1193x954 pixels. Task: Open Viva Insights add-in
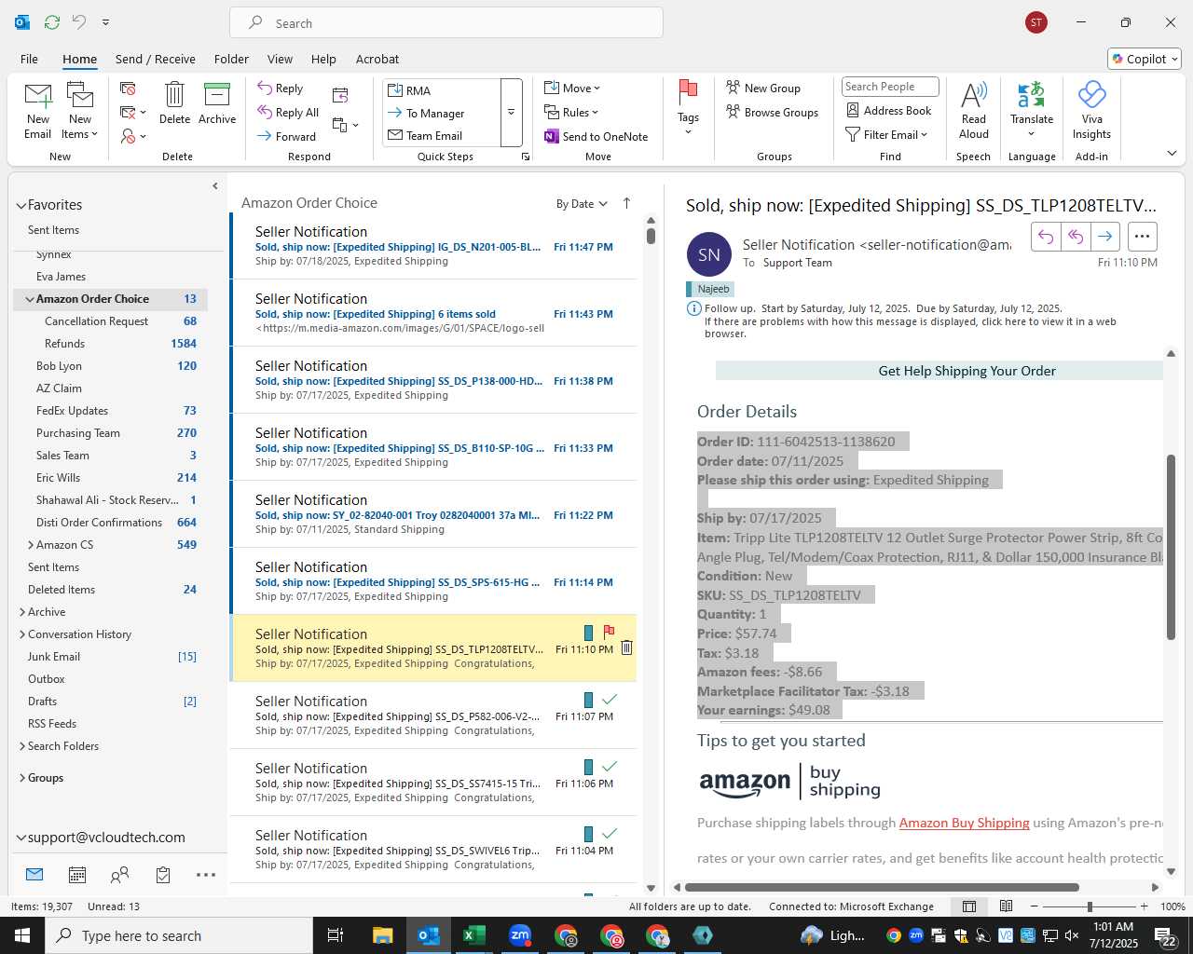coord(1091,110)
